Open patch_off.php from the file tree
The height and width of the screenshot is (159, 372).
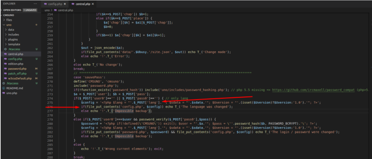click(17, 74)
